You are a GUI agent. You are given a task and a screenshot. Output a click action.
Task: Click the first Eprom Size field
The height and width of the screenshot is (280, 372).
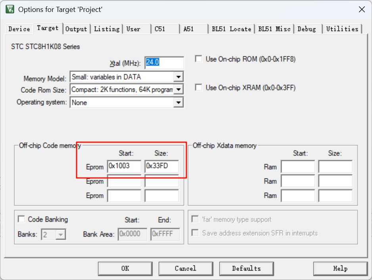point(161,166)
